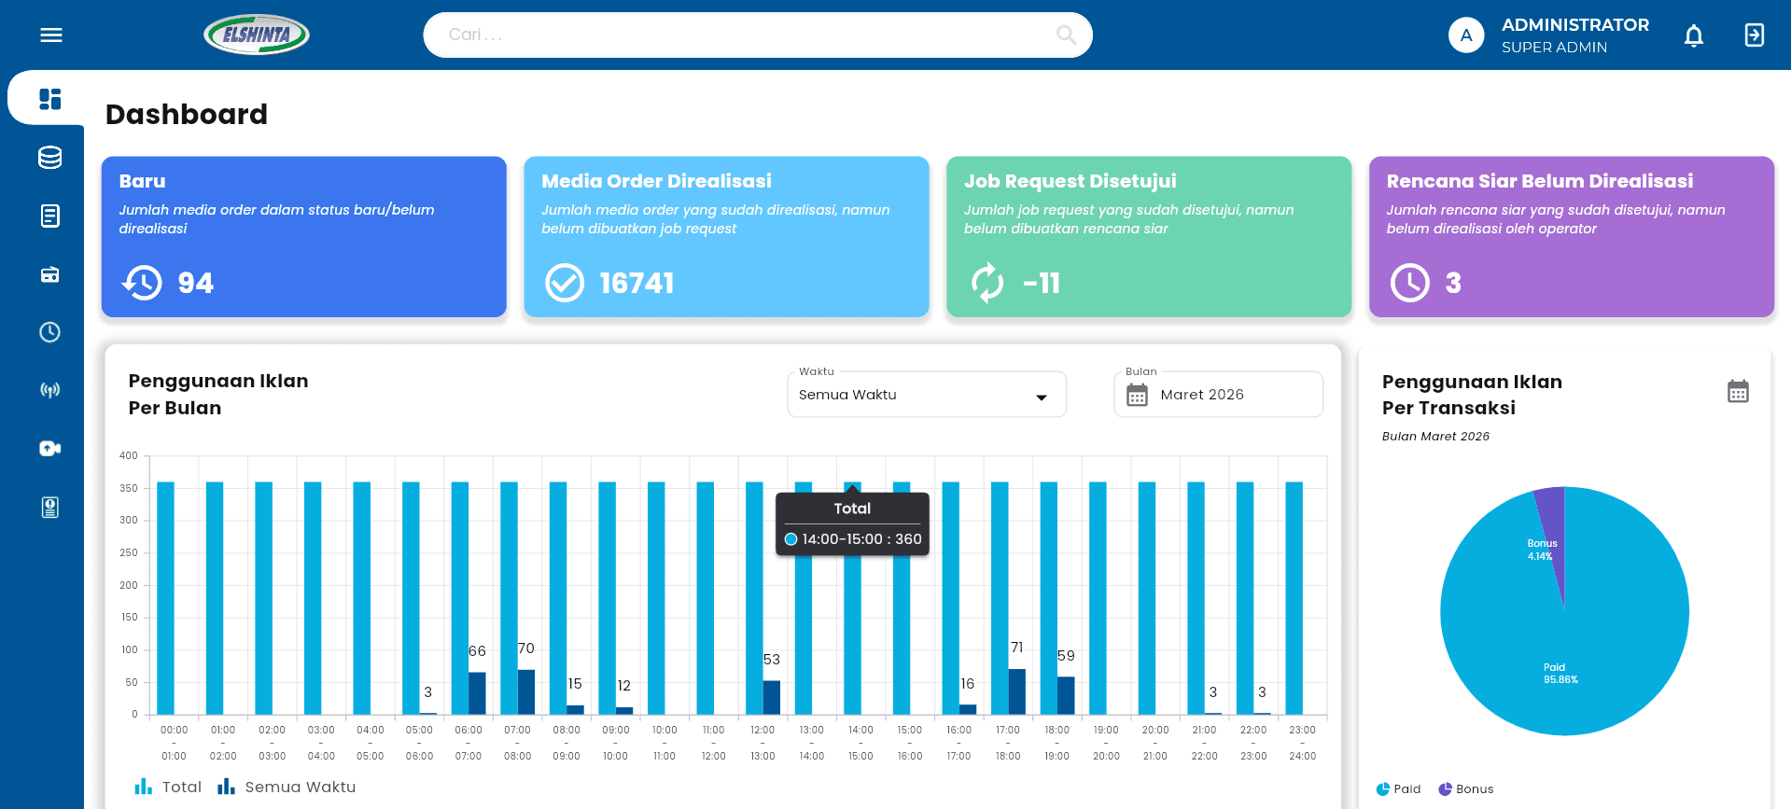
Task: Toggle the Total series in chart legend
Action: point(168,787)
